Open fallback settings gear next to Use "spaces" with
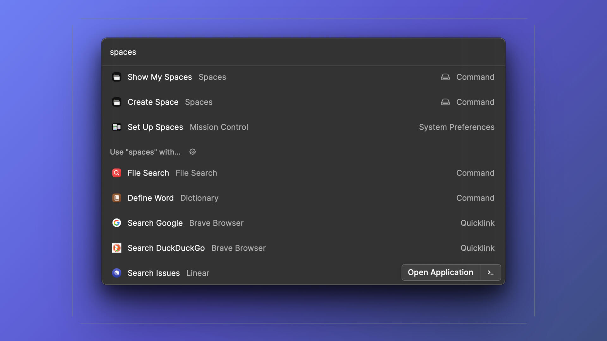 193,152
